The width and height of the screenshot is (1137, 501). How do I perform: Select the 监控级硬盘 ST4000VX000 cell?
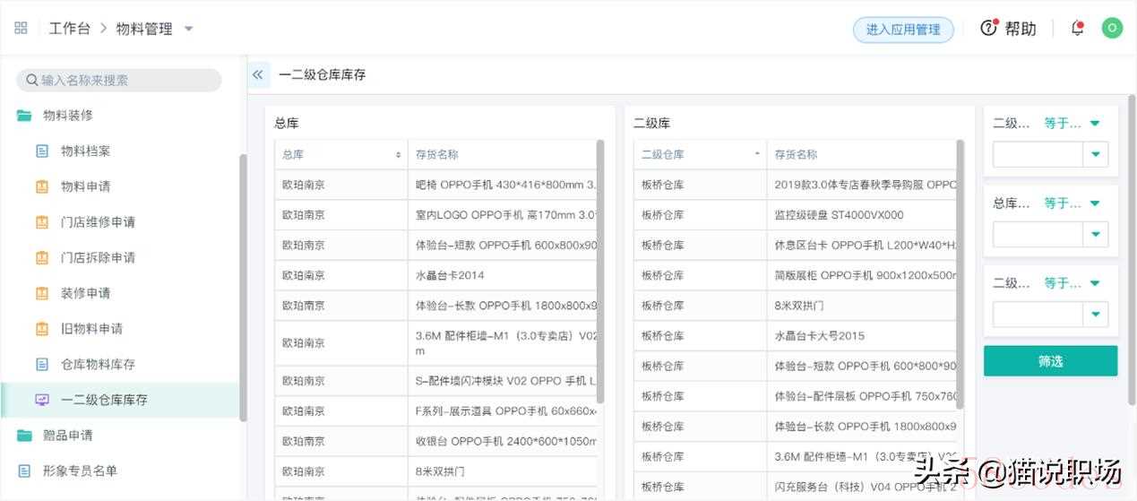tap(862, 215)
